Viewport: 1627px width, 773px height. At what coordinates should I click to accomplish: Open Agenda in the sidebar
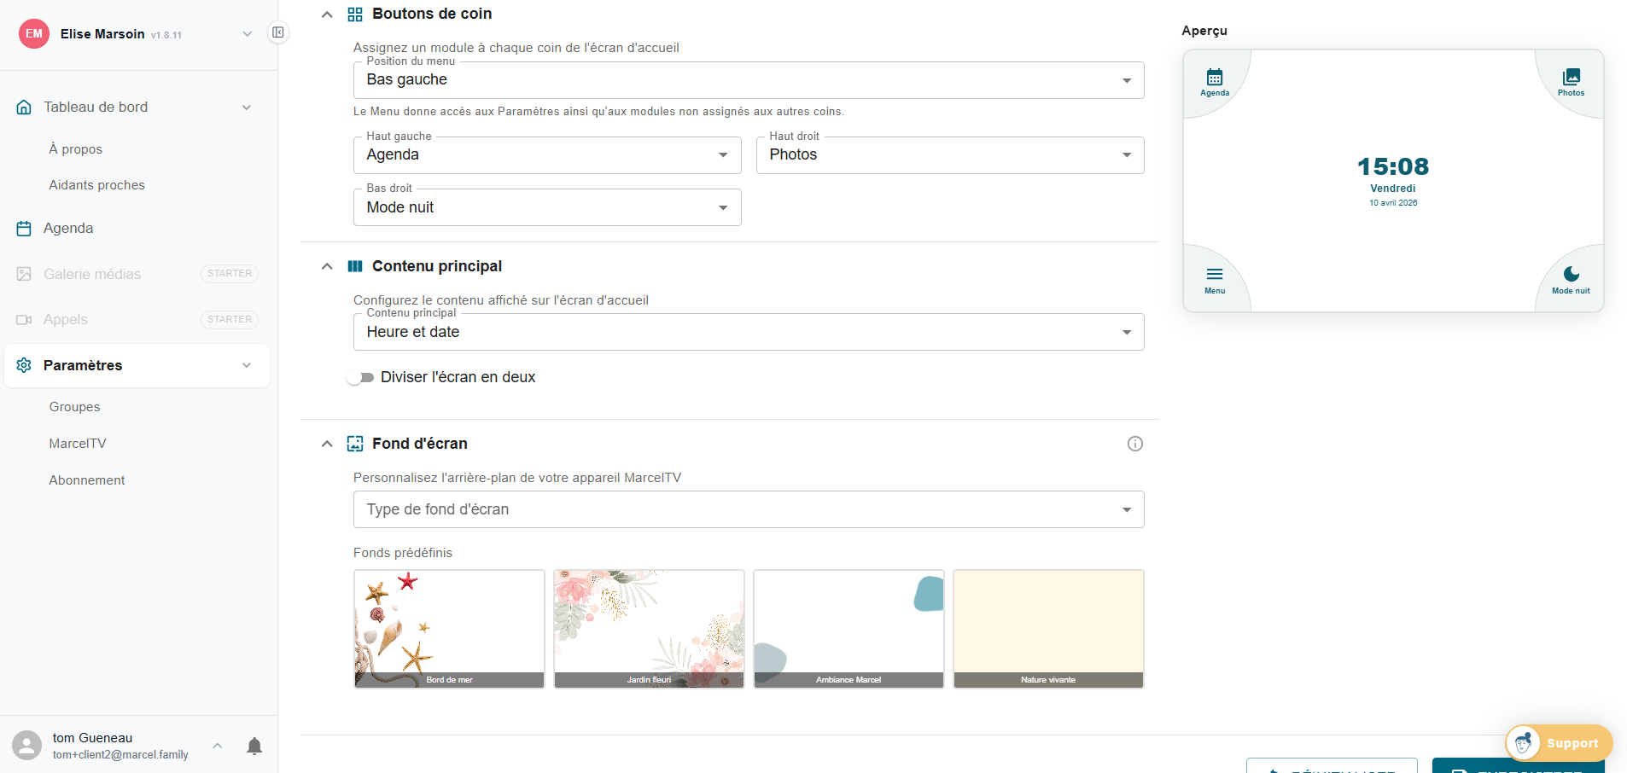68,229
